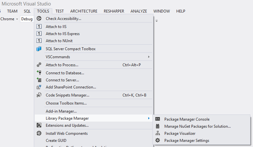Click the numbered icon beside Attach to IIS Express

pos(39,33)
